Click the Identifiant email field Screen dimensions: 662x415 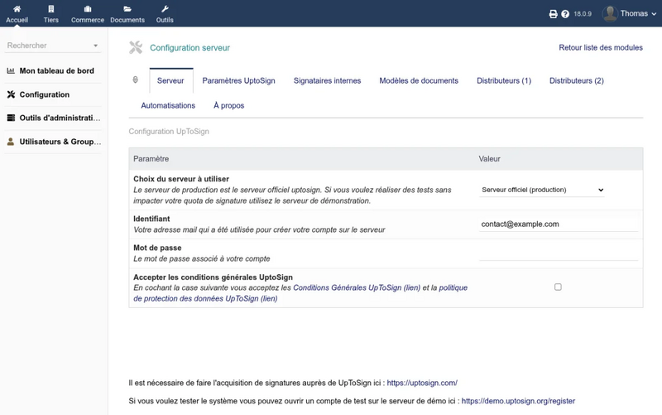559,224
